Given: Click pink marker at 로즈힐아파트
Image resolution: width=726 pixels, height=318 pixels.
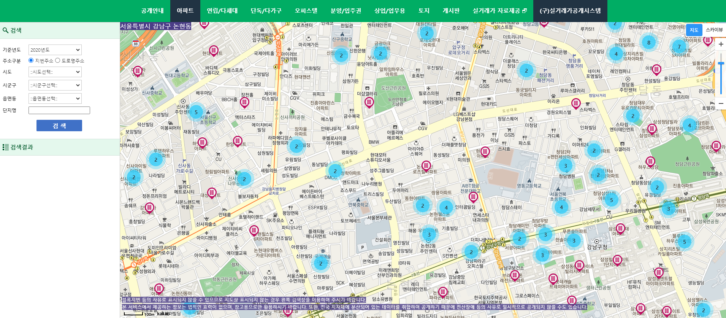Looking at the screenshot, I should (x=426, y=166).
